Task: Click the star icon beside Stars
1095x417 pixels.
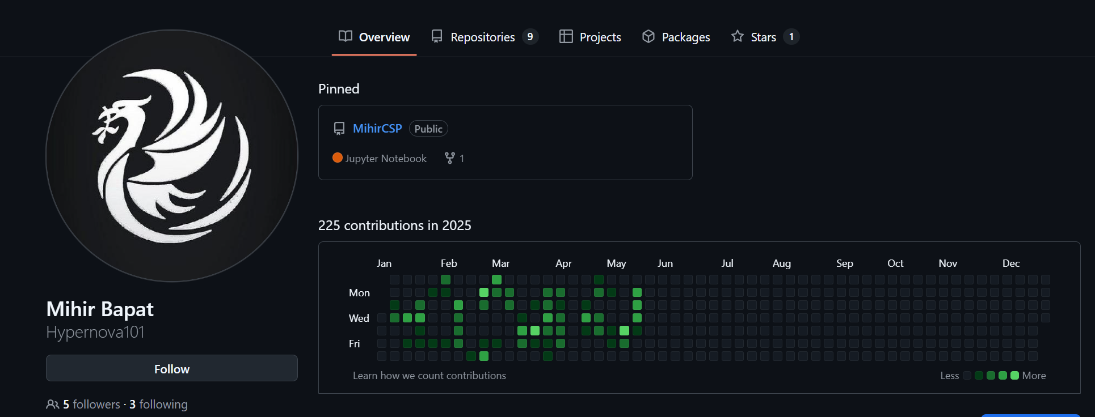Action: 738,36
